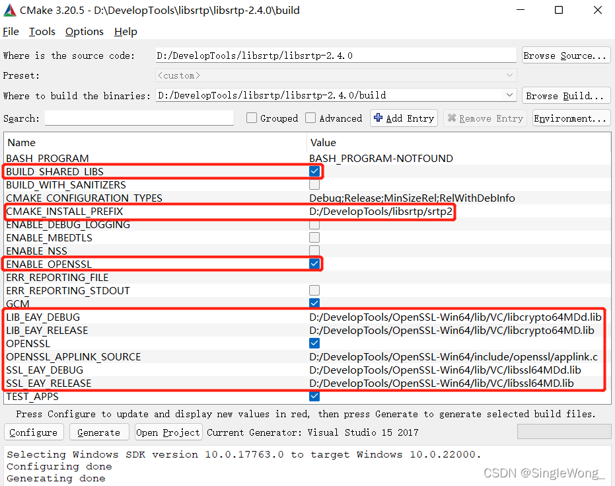Select CMAKE_INSTALL_PREFIX entry name
The height and width of the screenshot is (486, 615).
click(x=65, y=211)
